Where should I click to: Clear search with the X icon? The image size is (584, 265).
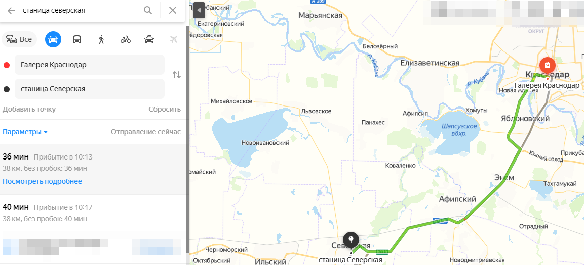[x=173, y=11]
